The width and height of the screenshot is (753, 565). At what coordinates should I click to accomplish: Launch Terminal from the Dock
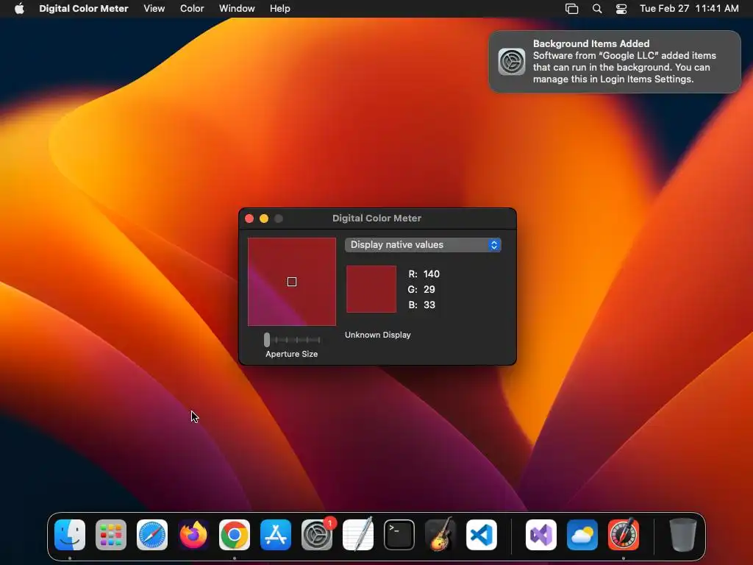coord(399,535)
